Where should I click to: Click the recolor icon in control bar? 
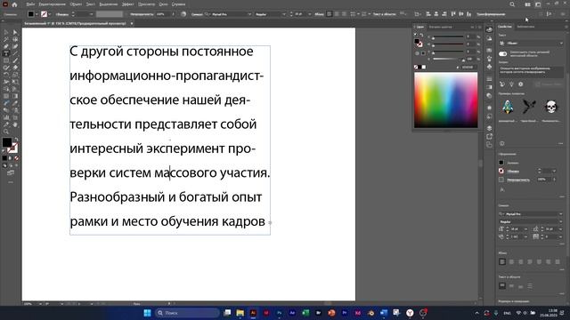pos(183,14)
